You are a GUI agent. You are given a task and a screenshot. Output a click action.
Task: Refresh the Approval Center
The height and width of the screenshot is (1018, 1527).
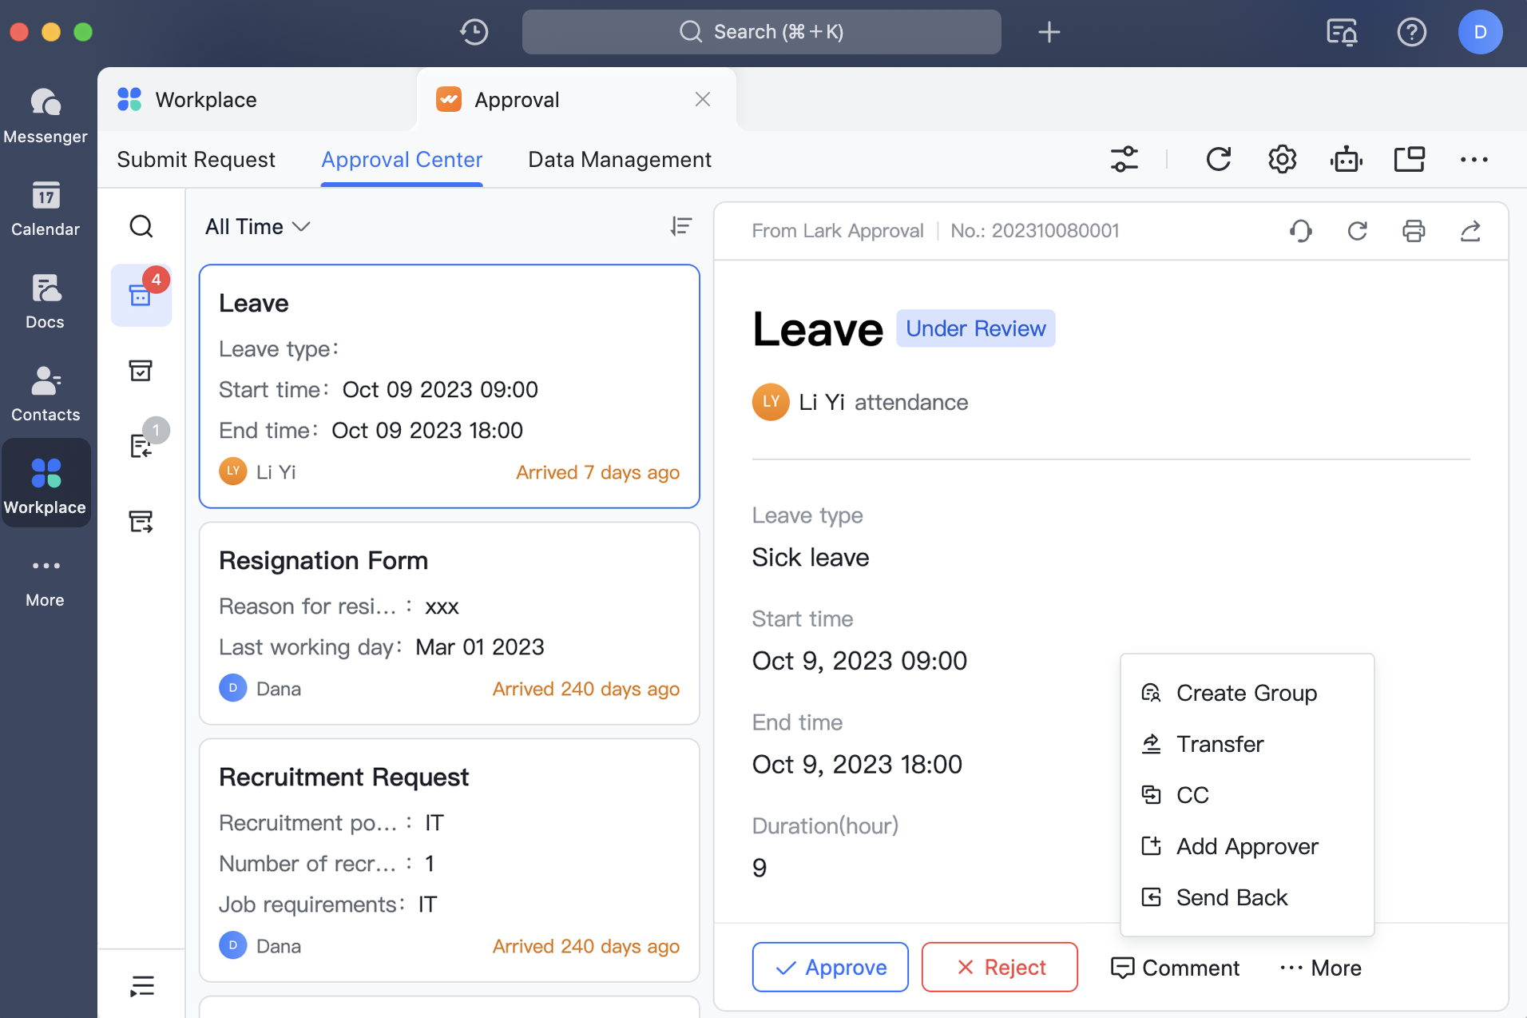pos(1218,159)
